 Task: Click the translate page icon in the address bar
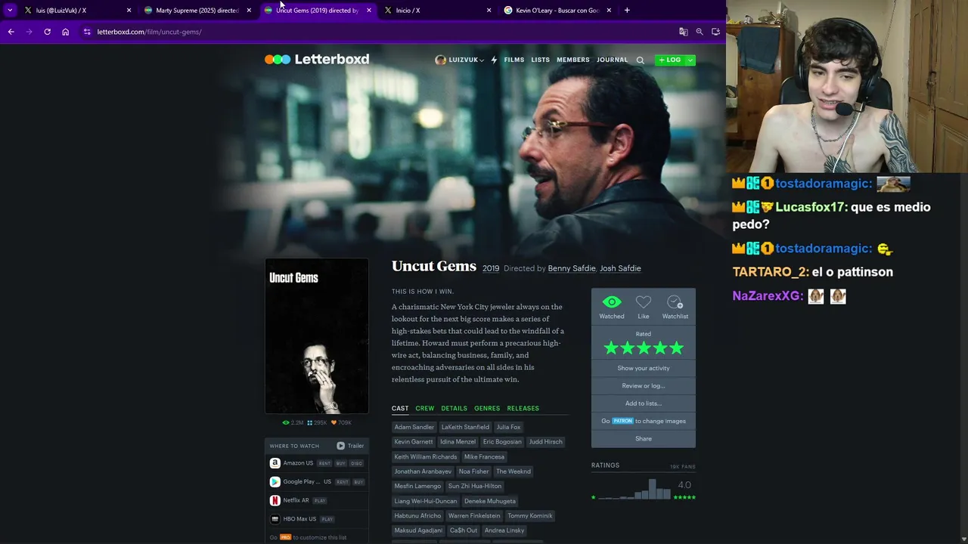[x=684, y=32]
